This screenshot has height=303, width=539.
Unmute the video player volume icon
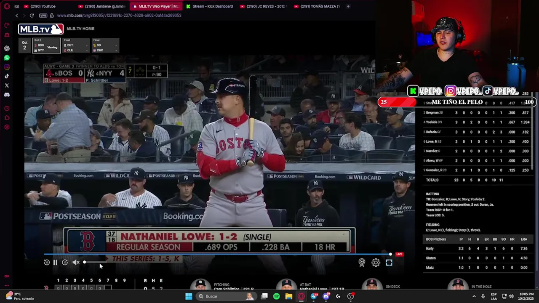coord(76,262)
